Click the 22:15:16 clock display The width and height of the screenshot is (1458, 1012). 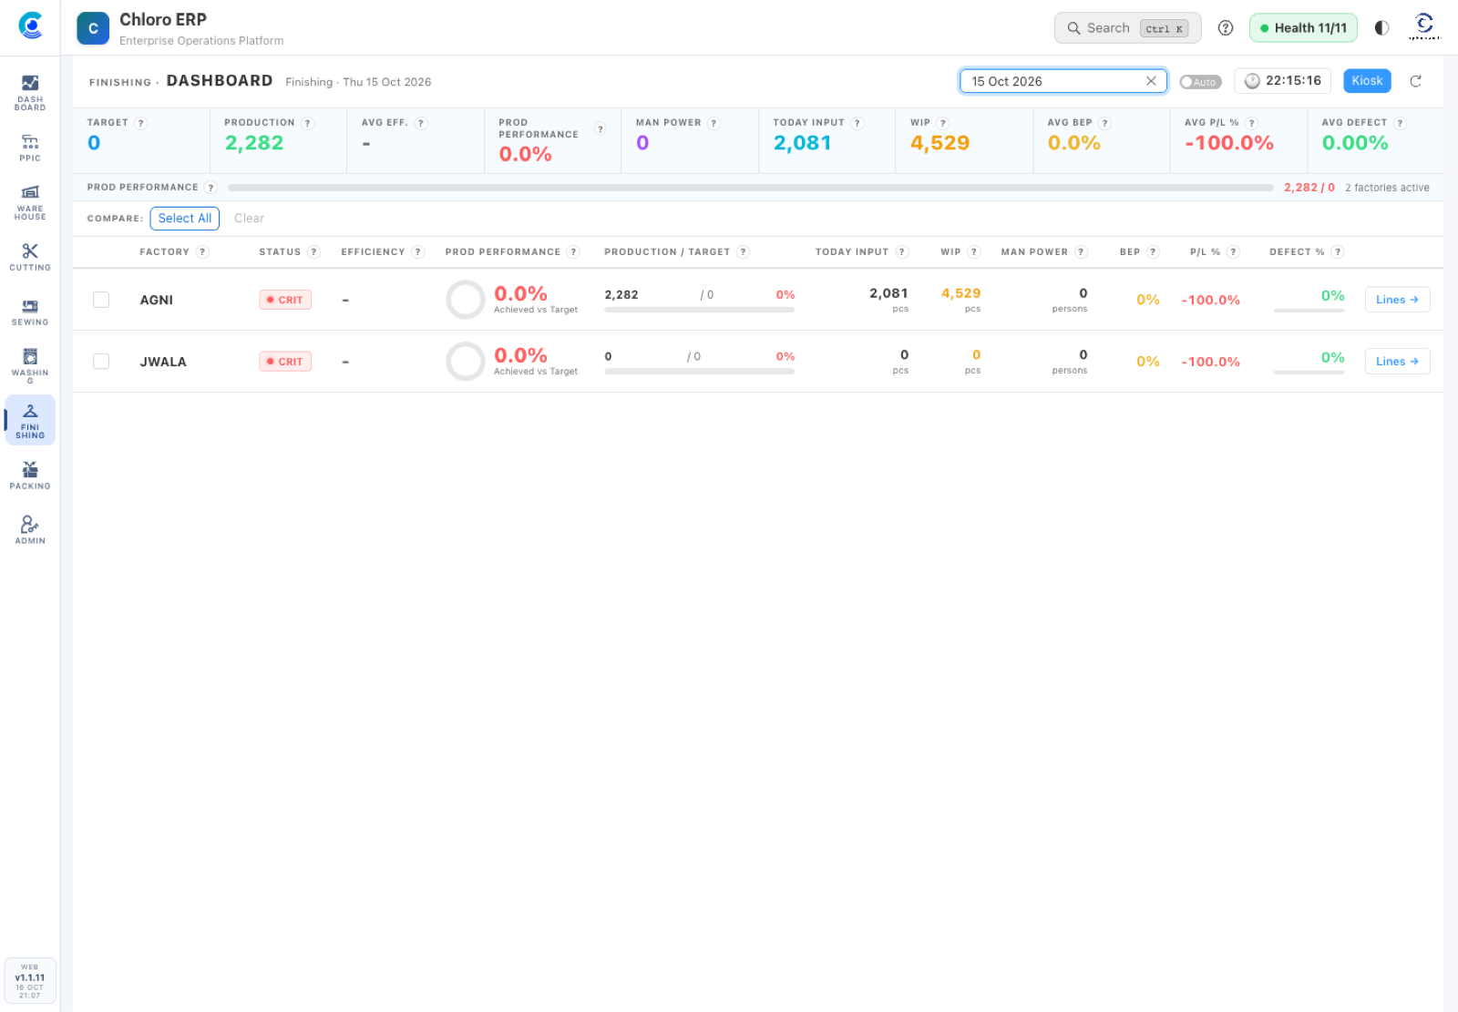(1283, 81)
